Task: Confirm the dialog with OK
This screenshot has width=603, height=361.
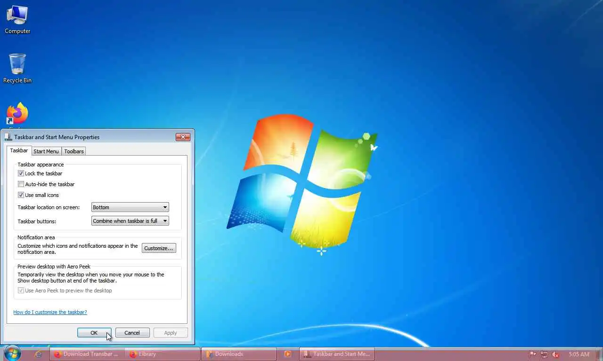Action: pos(94,333)
